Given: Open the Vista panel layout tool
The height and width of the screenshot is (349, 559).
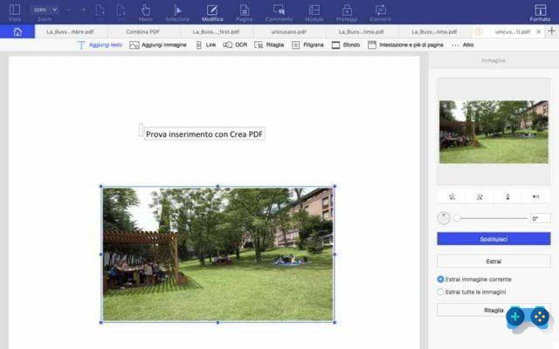Looking at the screenshot, I should 15,12.
